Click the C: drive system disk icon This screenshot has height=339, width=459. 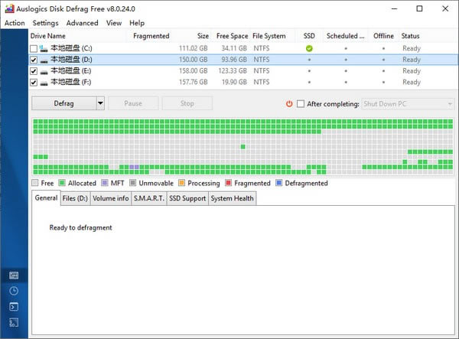44,48
